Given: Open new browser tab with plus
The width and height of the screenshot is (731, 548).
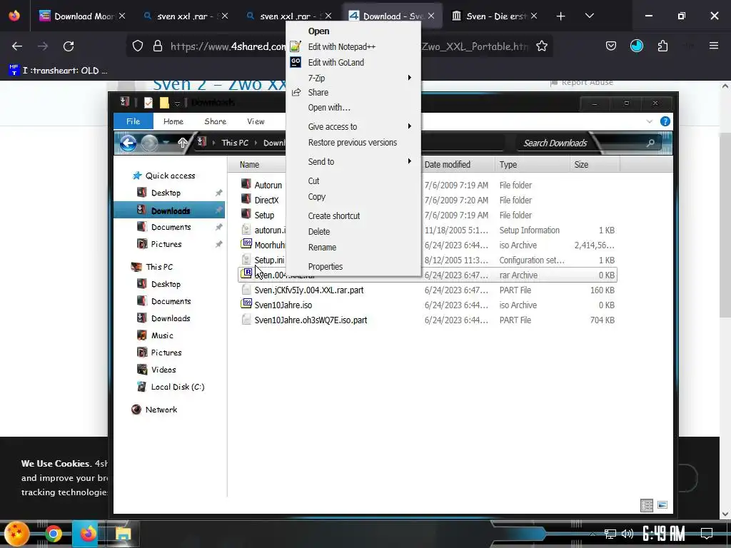Looking at the screenshot, I should tap(560, 16).
